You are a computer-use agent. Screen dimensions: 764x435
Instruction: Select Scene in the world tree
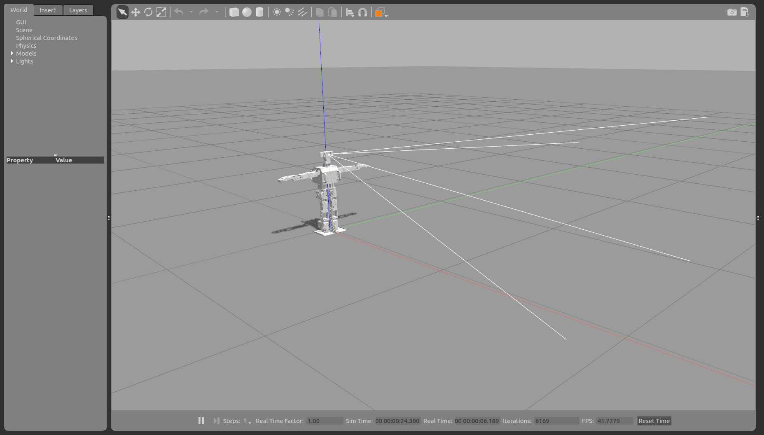24,30
